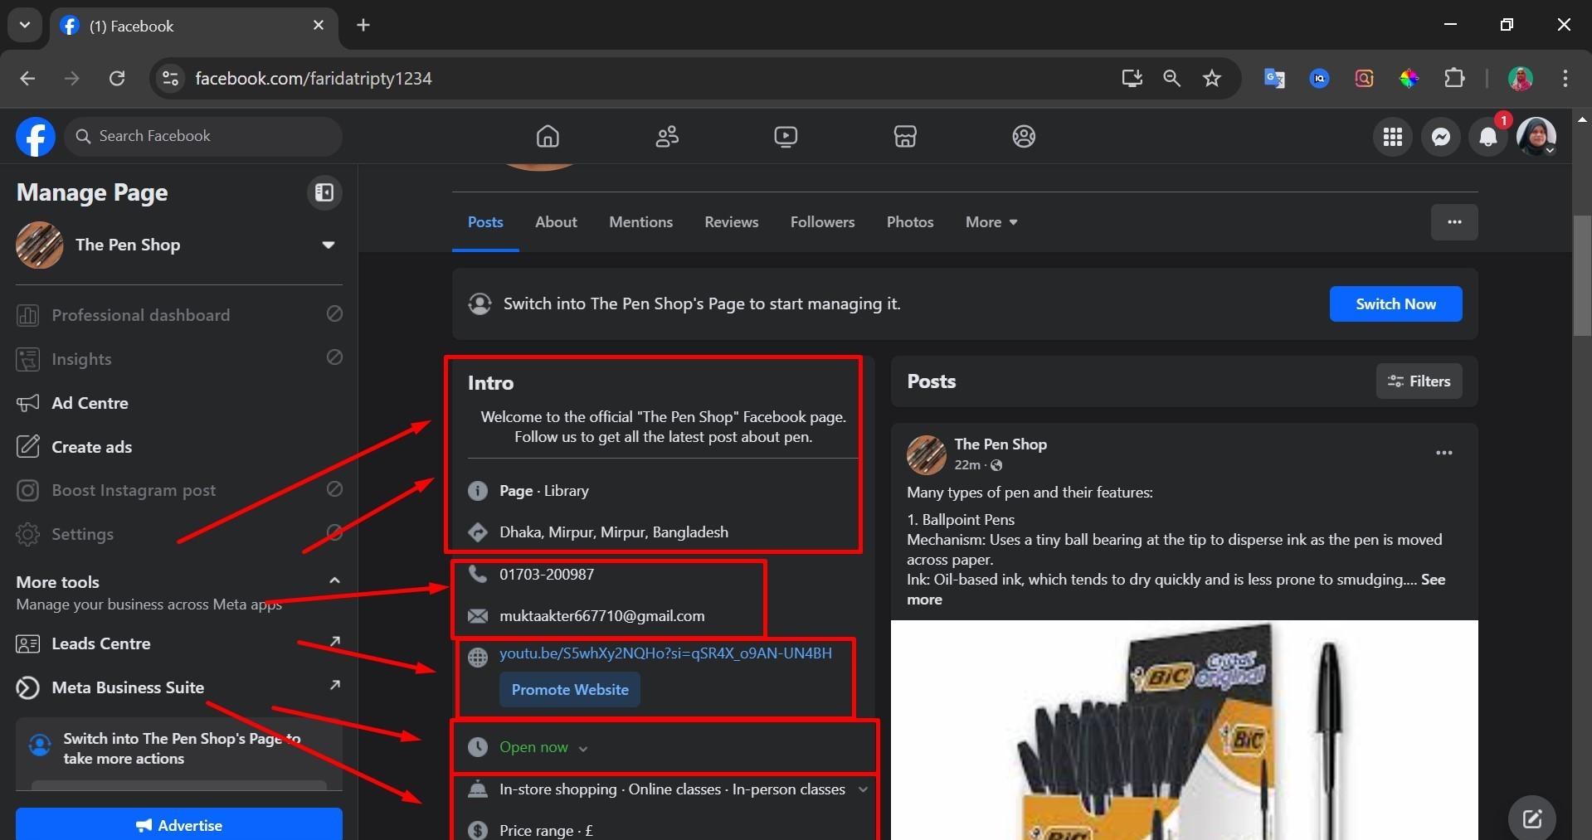
Task: Open the post three-dot options menu
Action: coord(1444,453)
